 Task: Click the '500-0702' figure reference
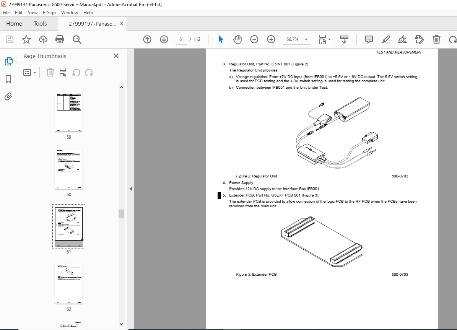400,176
